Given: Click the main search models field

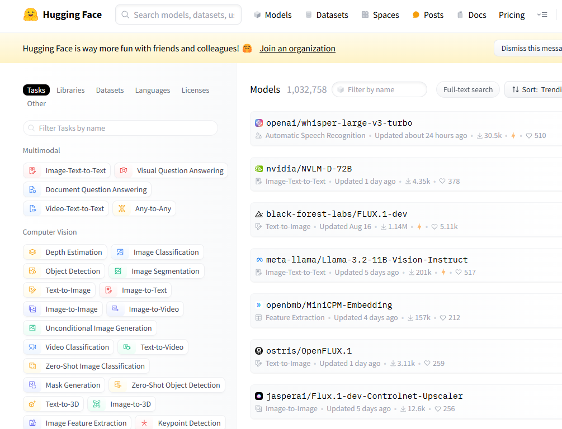Looking at the screenshot, I should 178,15.
